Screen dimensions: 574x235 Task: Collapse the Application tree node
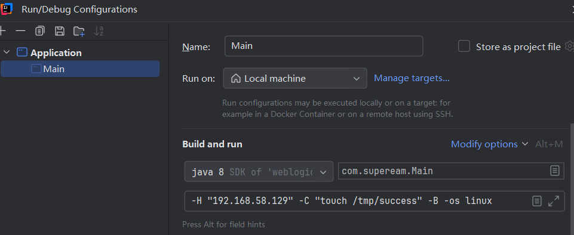(x=6, y=52)
